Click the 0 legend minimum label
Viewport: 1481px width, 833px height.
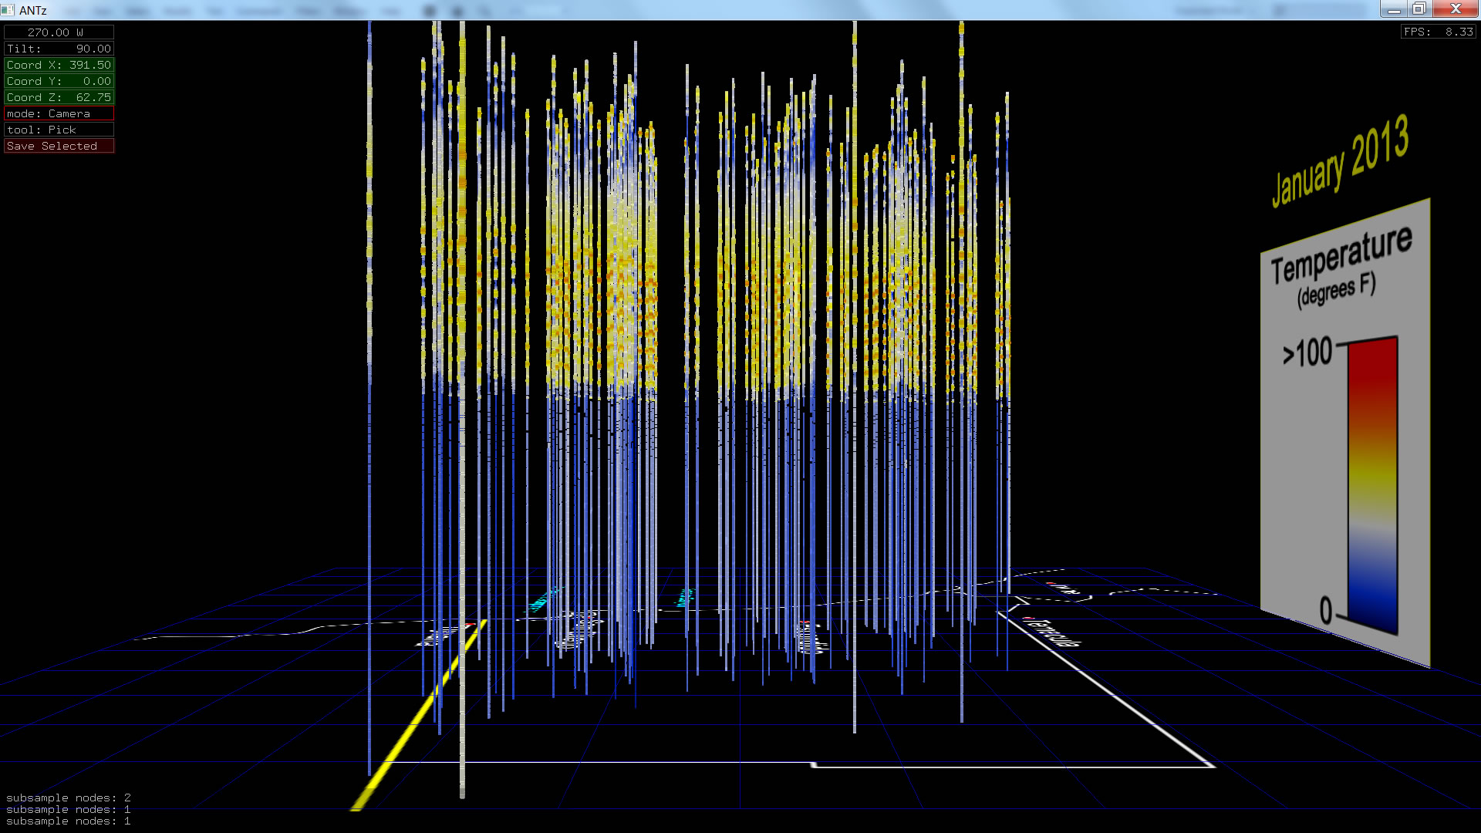pyautogui.click(x=1325, y=611)
